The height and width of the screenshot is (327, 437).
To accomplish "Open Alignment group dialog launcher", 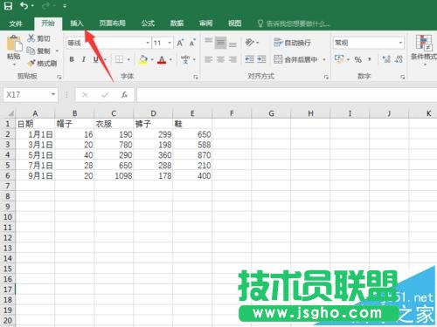I will pos(326,77).
